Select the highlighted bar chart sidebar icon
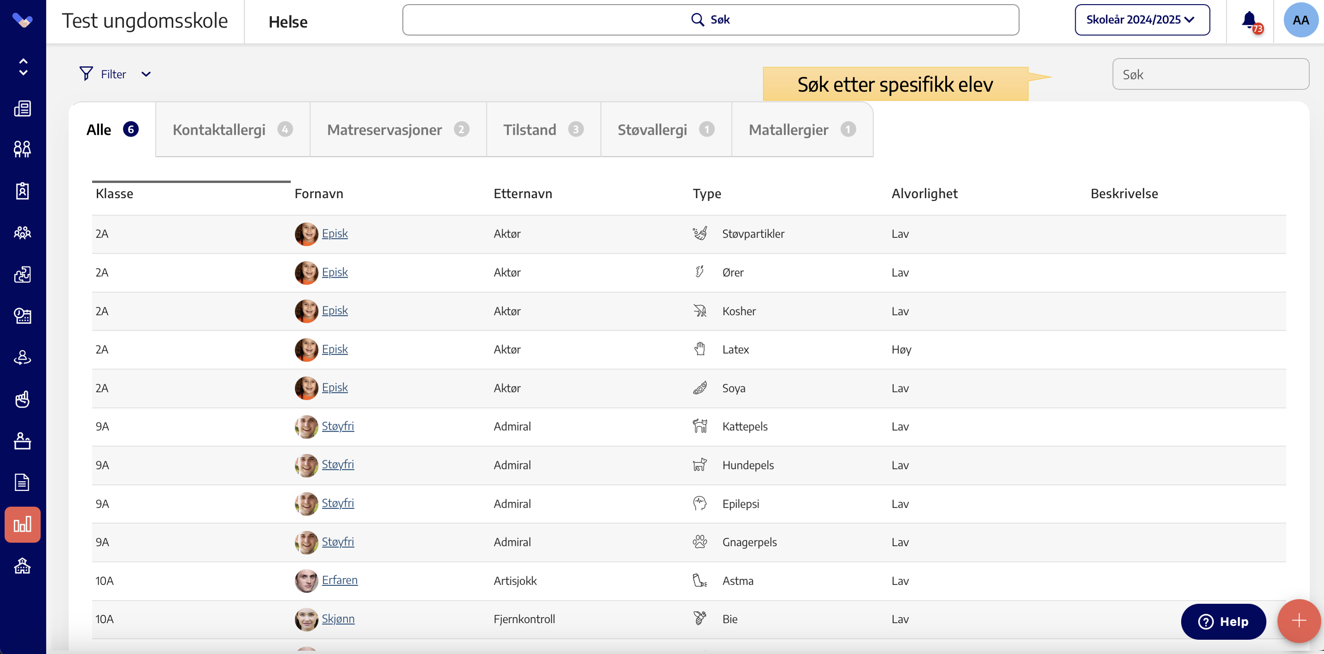The width and height of the screenshot is (1324, 654). coord(23,525)
